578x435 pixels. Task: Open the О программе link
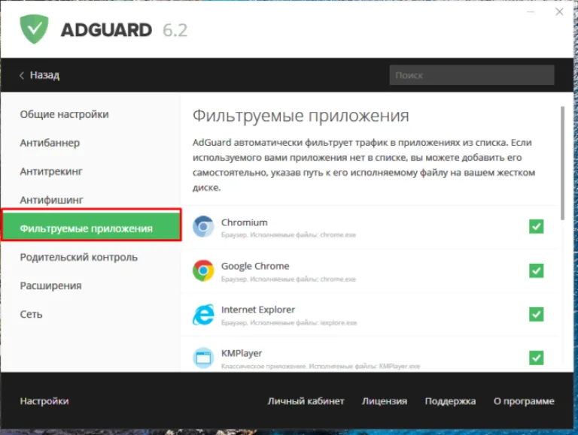pos(524,401)
